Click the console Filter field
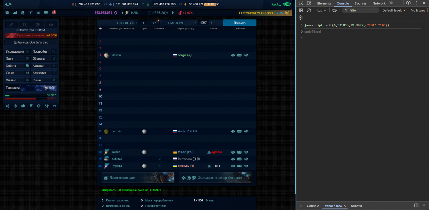Screen dimensions: 429x210 360,10
